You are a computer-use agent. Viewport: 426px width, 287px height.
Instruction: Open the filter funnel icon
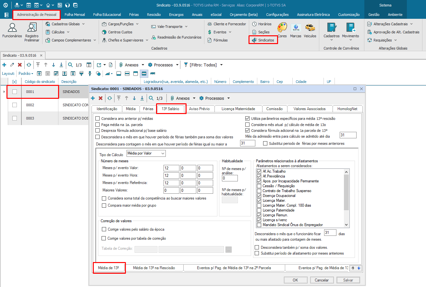click(x=186, y=65)
